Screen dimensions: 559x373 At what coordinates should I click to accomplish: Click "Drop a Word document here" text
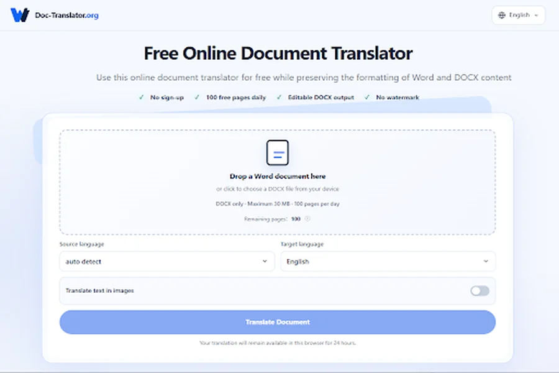click(x=278, y=177)
